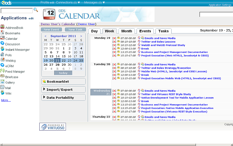This screenshot has width=233, height=146.
Task: Open the Gallery icon in Applications list
Action: click(2, 82)
